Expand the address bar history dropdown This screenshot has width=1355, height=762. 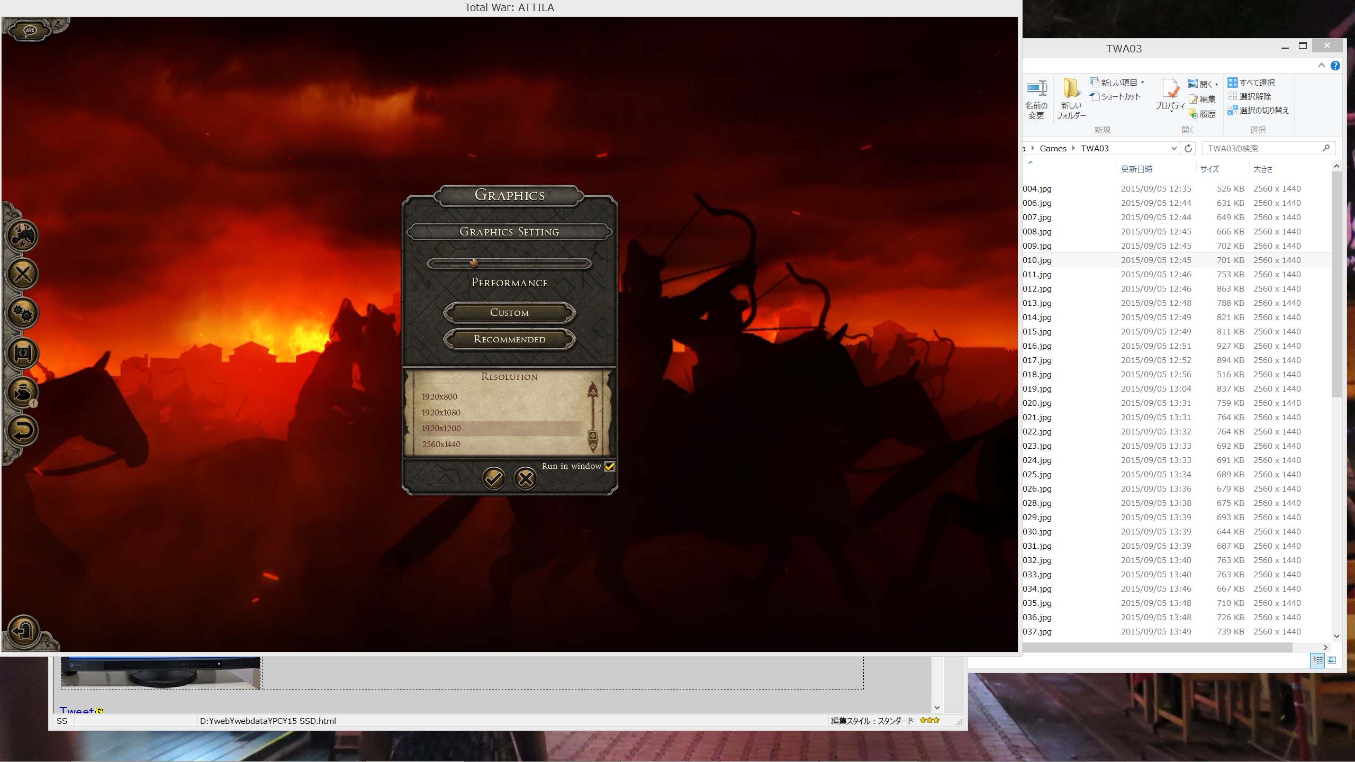pos(1173,148)
